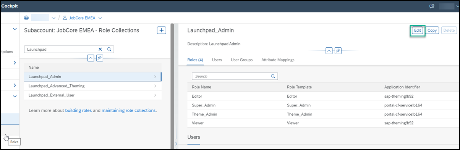Click the Editor role name cell
The image size is (460, 150).
197,97
